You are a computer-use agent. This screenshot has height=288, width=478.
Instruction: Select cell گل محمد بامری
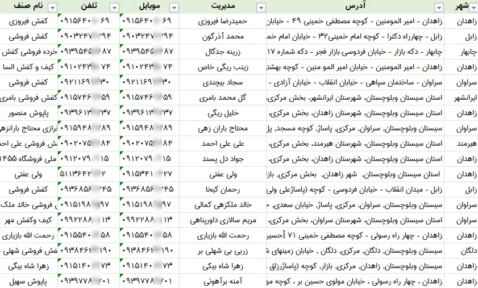(223, 98)
